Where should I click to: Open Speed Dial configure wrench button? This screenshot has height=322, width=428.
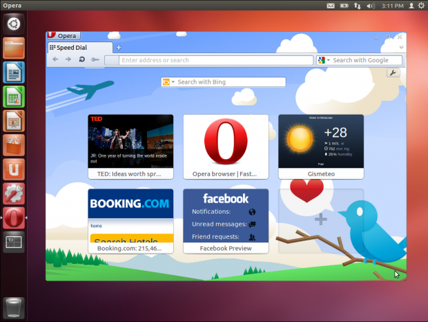(x=393, y=73)
